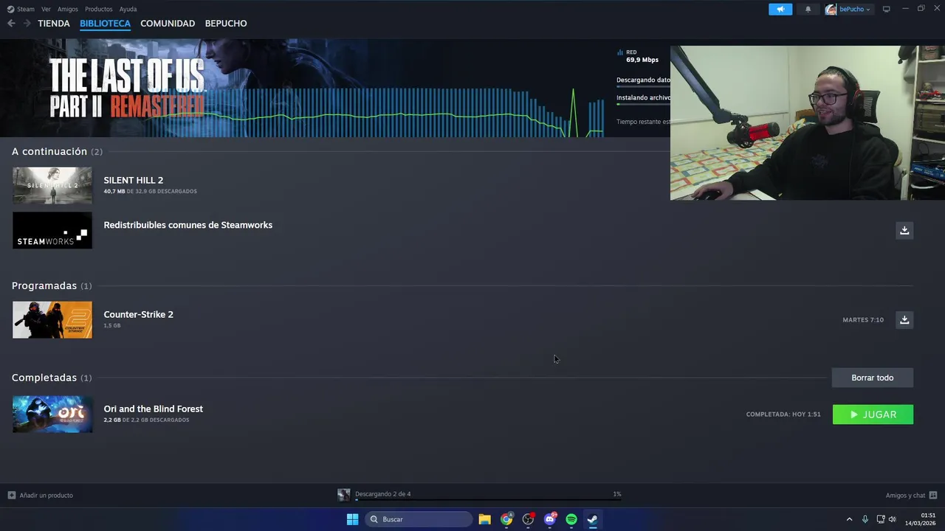Click the COMPLETADA: HOY 1:51 label
This screenshot has width=945, height=531.
click(783, 414)
